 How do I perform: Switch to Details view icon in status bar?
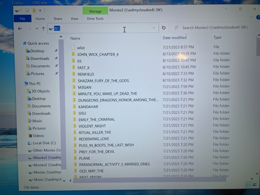pos(248,185)
